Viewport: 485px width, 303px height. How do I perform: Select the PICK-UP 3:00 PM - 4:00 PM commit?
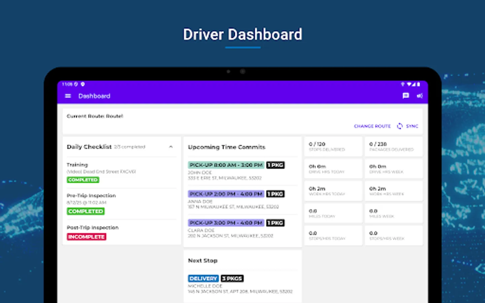tap(226, 223)
